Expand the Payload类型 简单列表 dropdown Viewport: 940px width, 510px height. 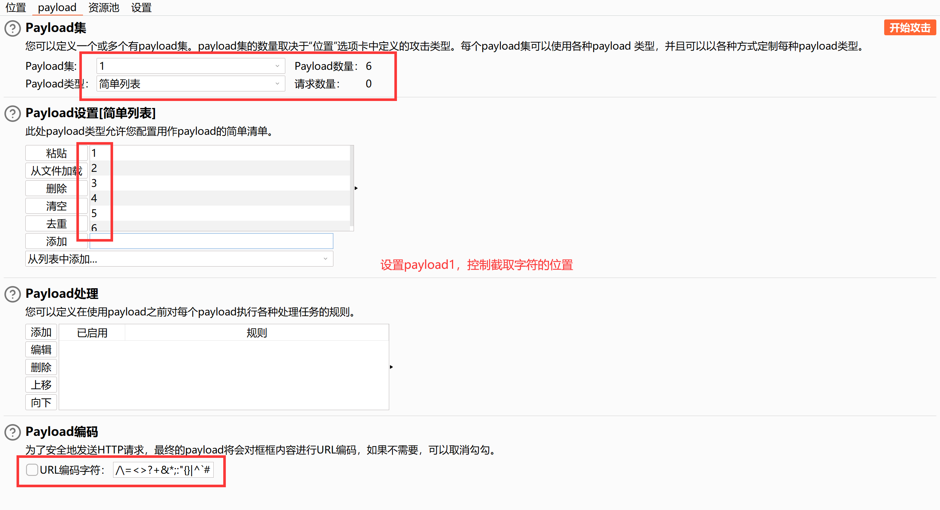pyautogui.click(x=190, y=84)
